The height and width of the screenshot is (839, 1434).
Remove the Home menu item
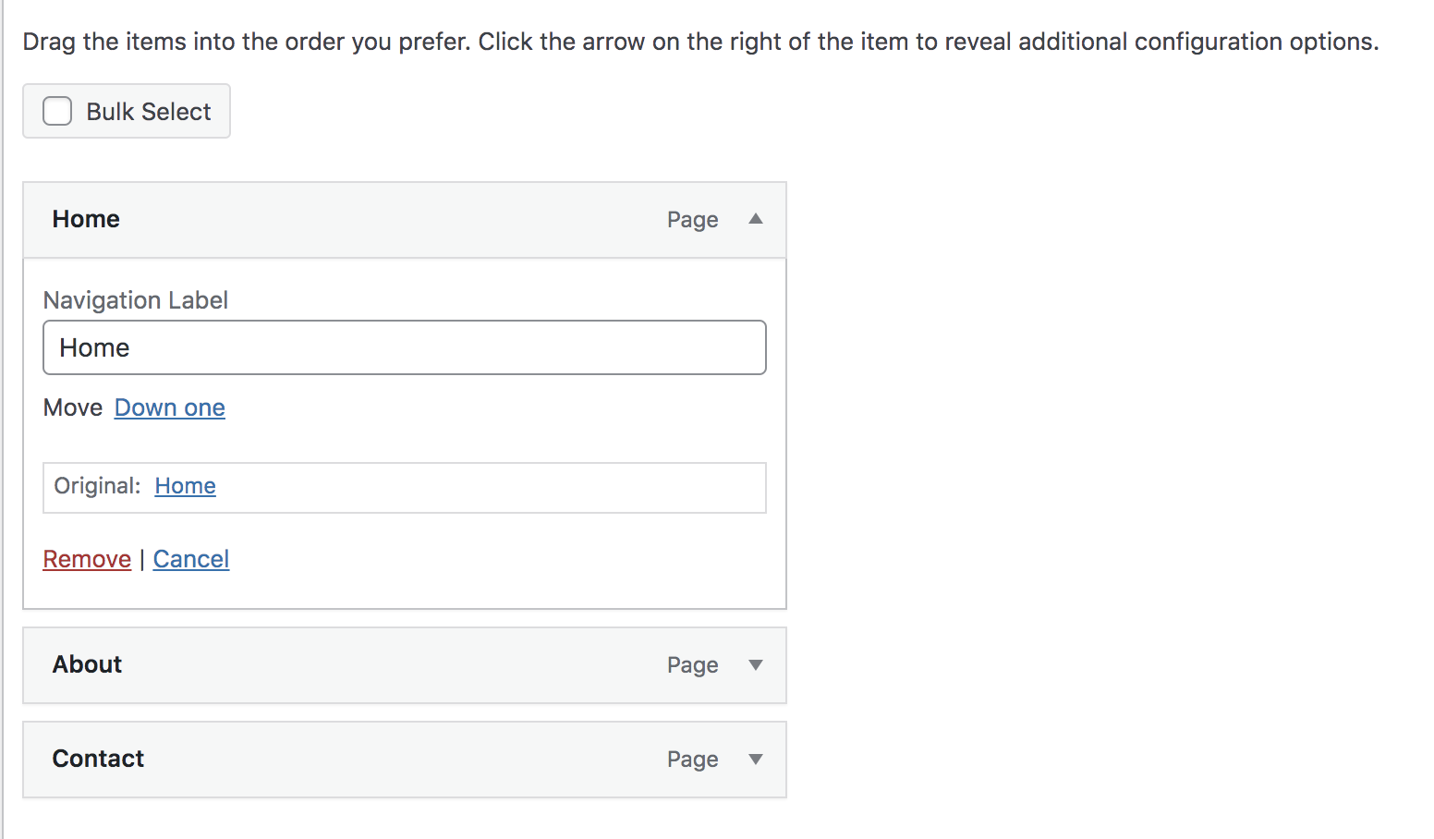pyautogui.click(x=86, y=558)
